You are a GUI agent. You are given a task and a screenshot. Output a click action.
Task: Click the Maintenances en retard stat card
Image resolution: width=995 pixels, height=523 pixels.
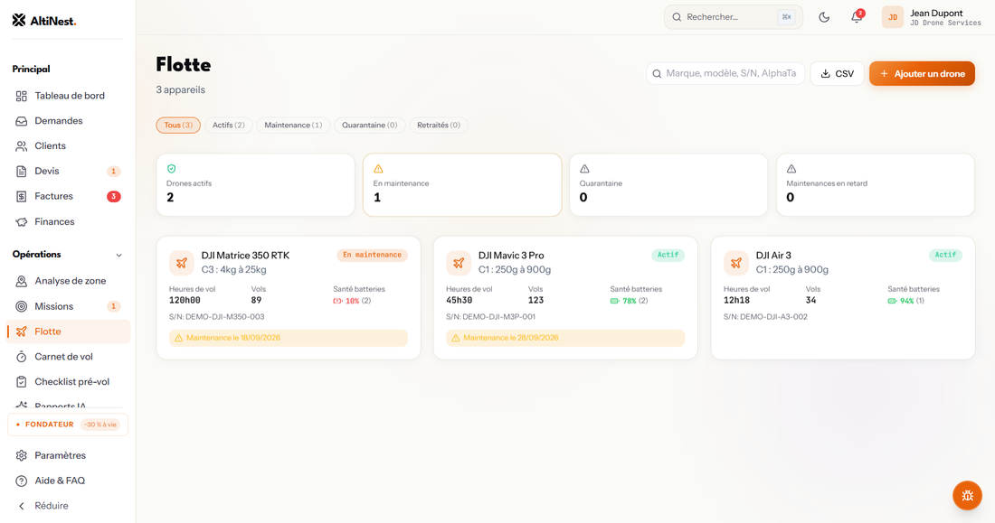[x=876, y=185]
